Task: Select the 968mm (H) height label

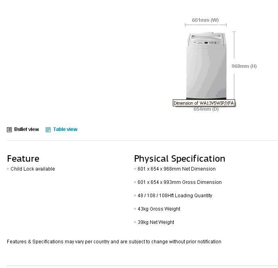Action: (x=244, y=66)
